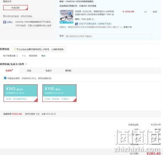
Task: Click the checkmark corner on ¥343 coupon
Action: pyautogui.click(x=36, y=101)
